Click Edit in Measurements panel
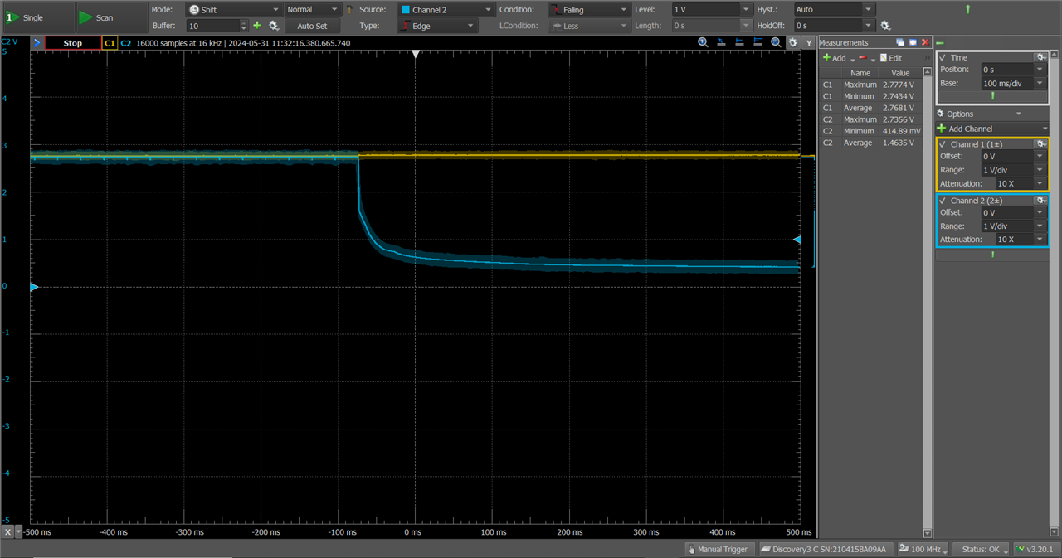The width and height of the screenshot is (1062, 558). [x=890, y=58]
